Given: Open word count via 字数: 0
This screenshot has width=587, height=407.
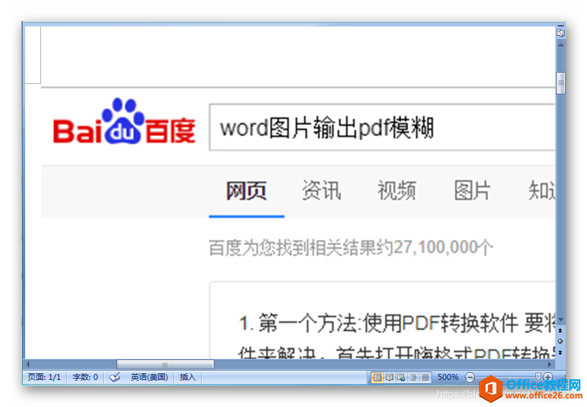Looking at the screenshot, I should pos(85,377).
